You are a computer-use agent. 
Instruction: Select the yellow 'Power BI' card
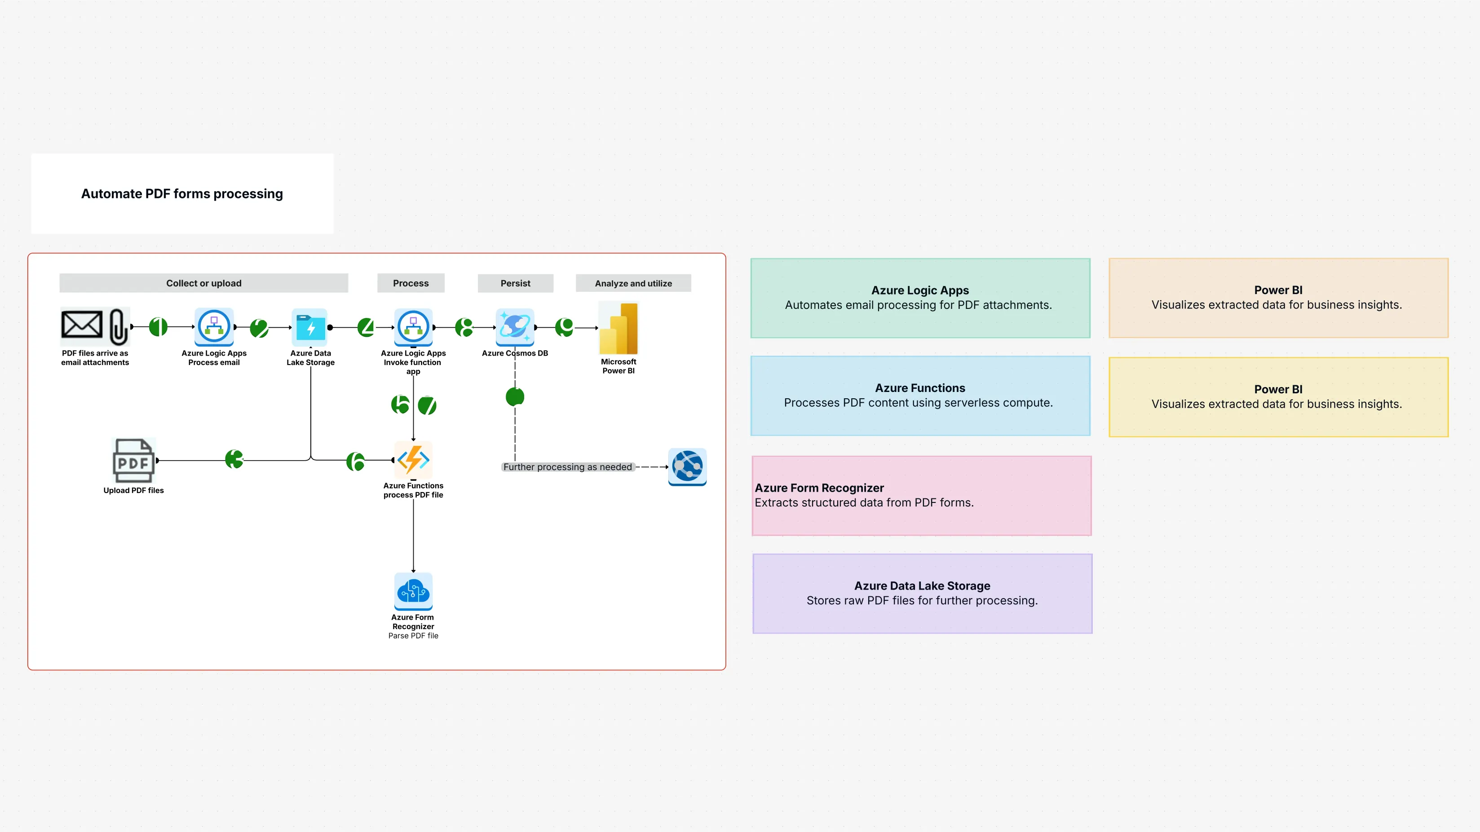pos(1278,397)
